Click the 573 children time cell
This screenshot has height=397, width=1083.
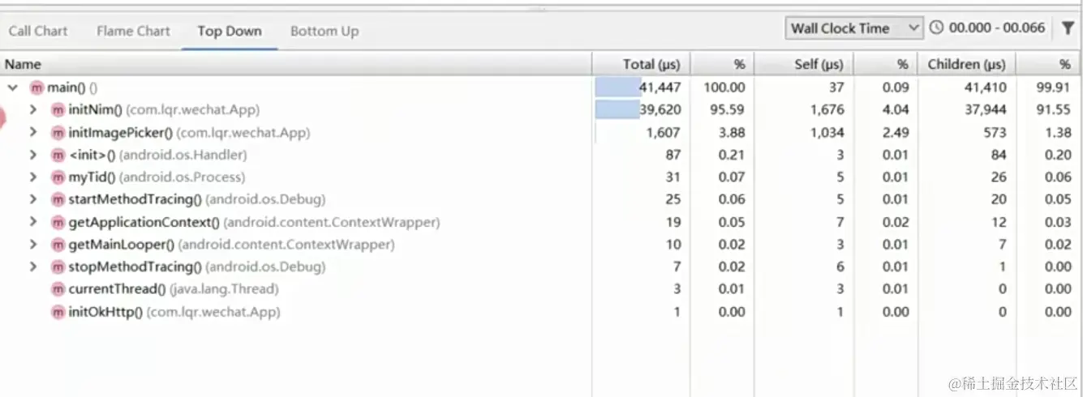[995, 132]
